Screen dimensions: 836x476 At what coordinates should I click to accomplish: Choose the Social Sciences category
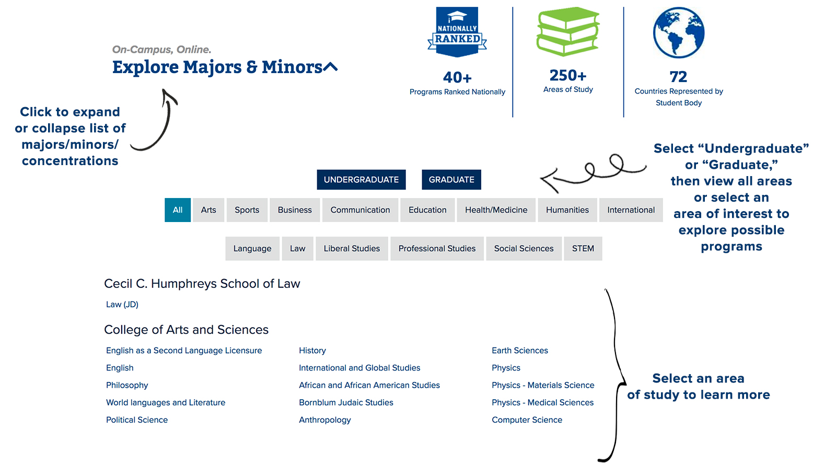tap(524, 248)
